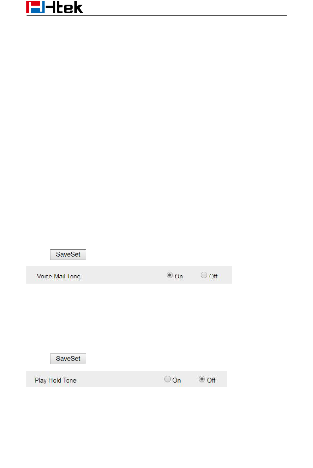This screenshot has height=468, width=313.
Task: Click the Off text label for Play Hold Tone
Action: pyautogui.click(x=211, y=380)
